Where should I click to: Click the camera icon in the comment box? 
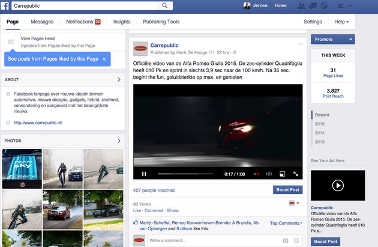(286, 240)
